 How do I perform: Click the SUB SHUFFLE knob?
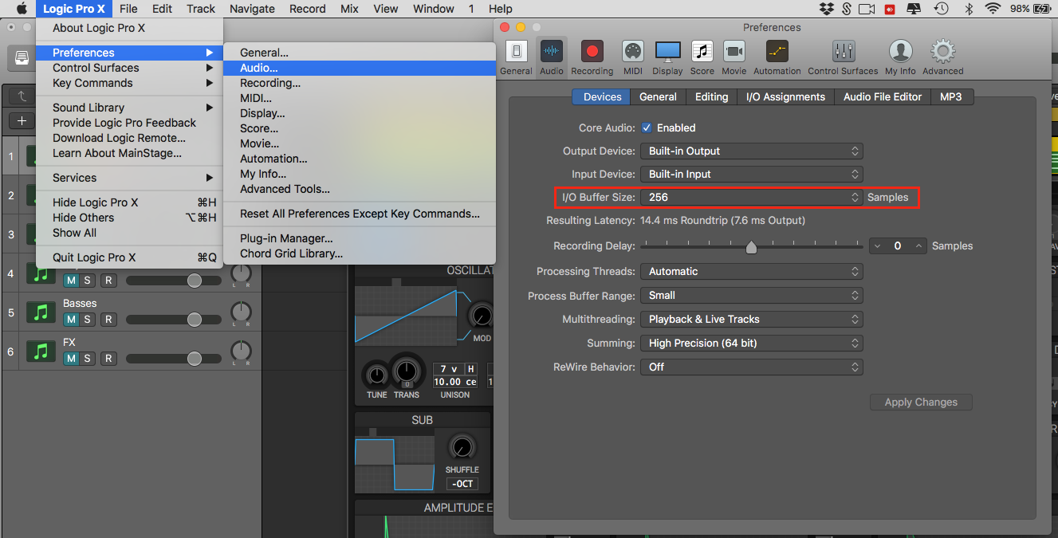click(x=462, y=447)
